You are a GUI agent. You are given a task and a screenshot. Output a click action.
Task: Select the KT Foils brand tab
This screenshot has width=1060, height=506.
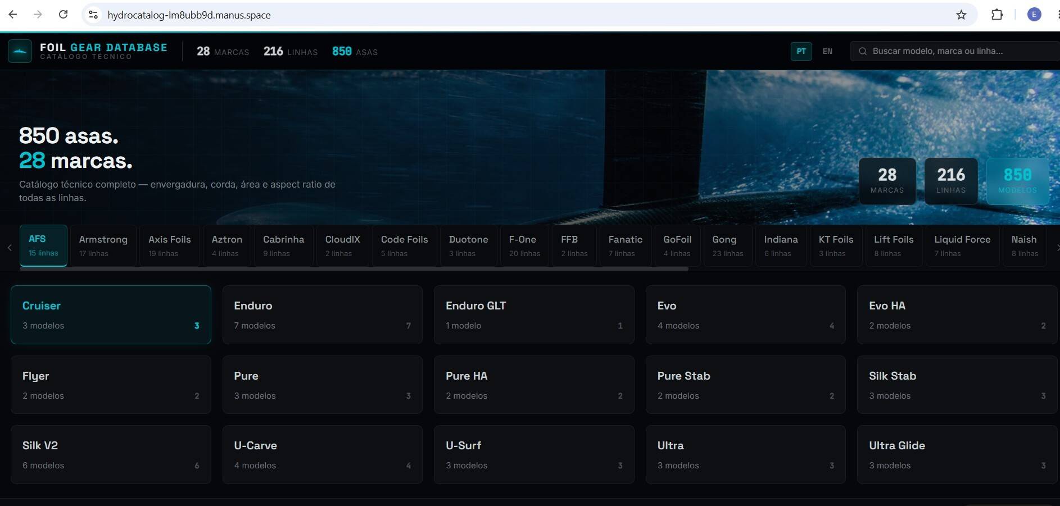(836, 245)
